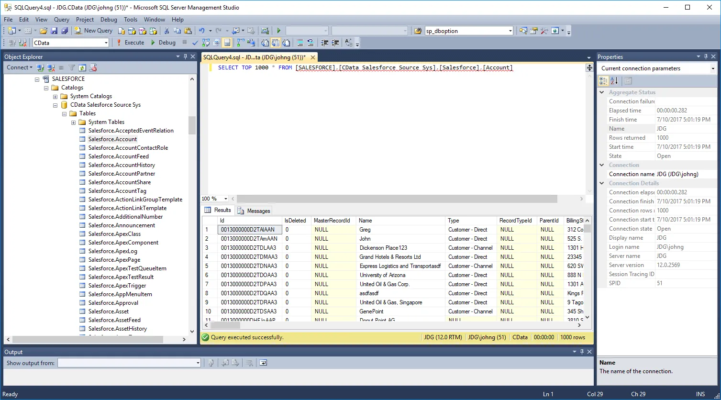Switch Properties panel to alphabetical sorting
This screenshot has width=721, height=400.
613,80
